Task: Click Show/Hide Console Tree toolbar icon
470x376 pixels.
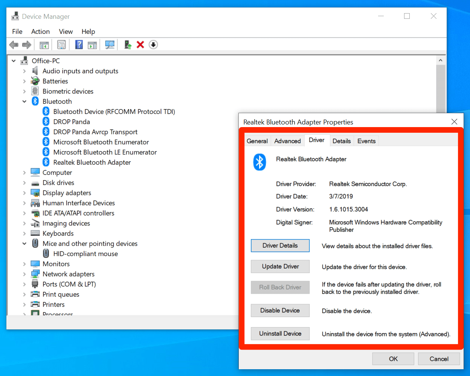Action: click(44, 45)
